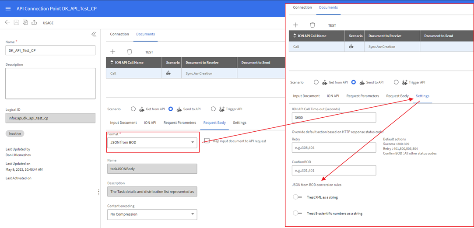This screenshot has height=228, width=474.
Task: Click the Retry status code field
Action: pos(334,147)
